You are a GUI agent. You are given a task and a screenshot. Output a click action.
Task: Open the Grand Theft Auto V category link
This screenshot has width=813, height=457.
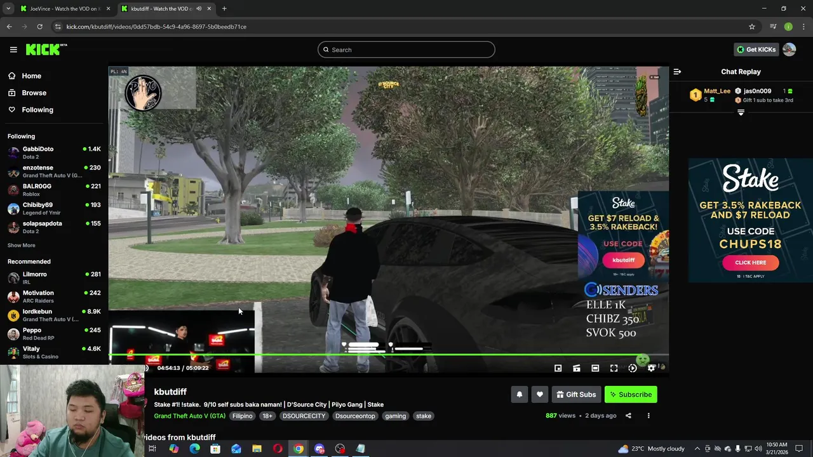[189, 416]
